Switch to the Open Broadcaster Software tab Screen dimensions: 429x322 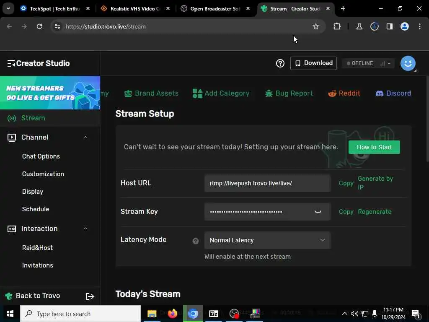215,9
